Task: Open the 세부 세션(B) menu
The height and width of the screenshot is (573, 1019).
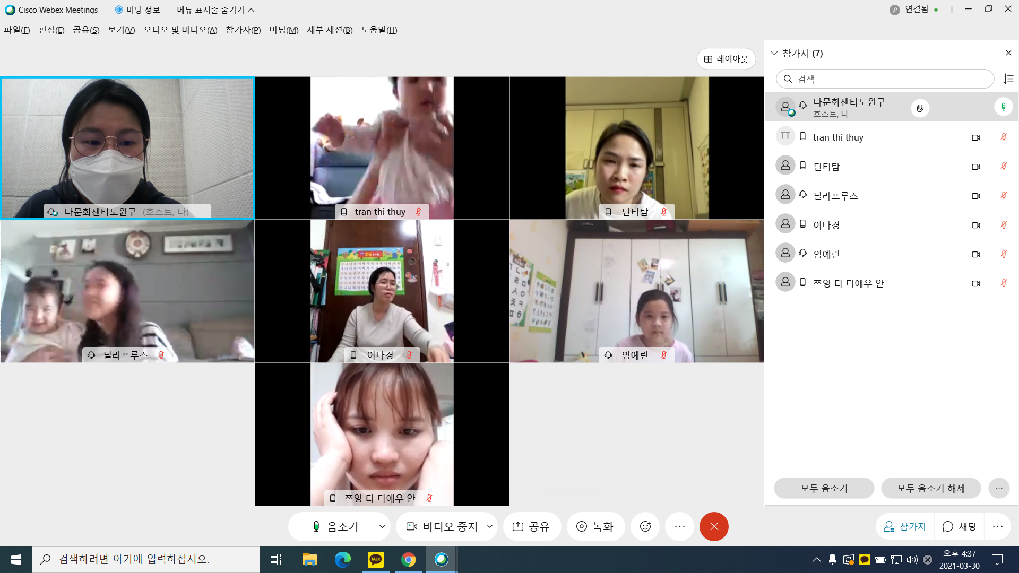Action: coord(330,30)
